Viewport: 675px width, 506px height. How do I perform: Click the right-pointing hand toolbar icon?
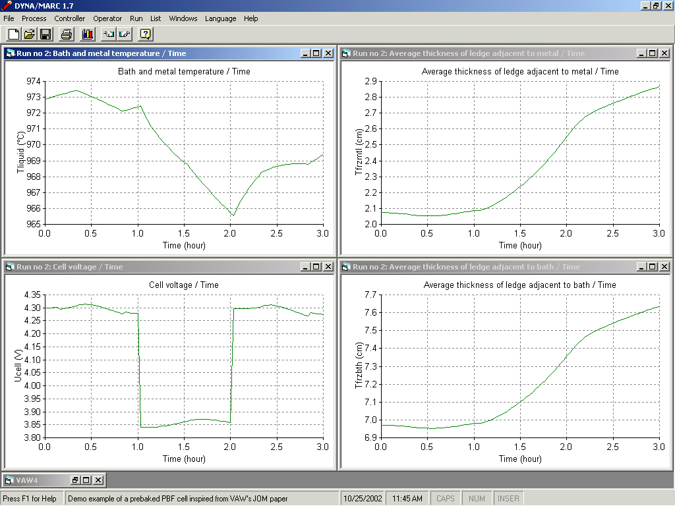point(125,34)
